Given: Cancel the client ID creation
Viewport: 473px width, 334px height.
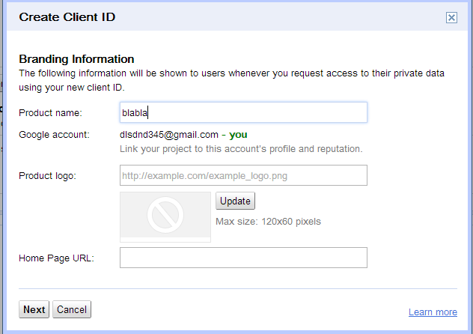Looking at the screenshot, I should [x=72, y=309].
